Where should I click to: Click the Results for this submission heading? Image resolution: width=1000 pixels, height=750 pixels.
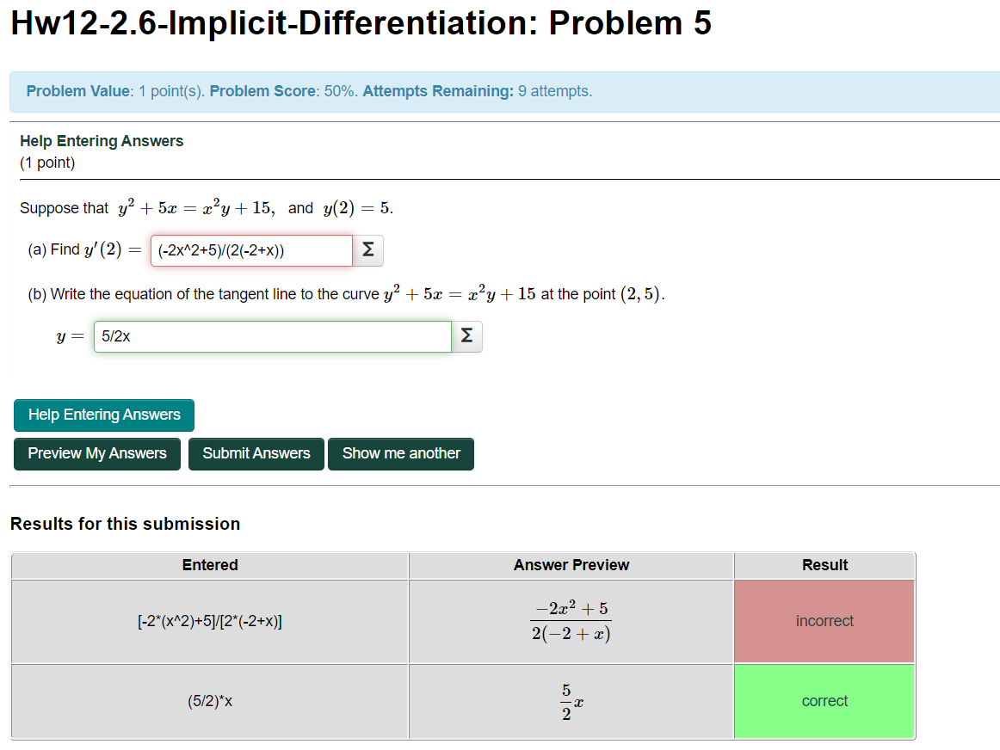point(124,524)
